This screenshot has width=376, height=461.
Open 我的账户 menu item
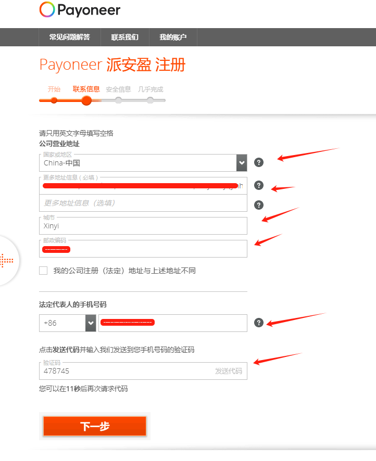[173, 37]
